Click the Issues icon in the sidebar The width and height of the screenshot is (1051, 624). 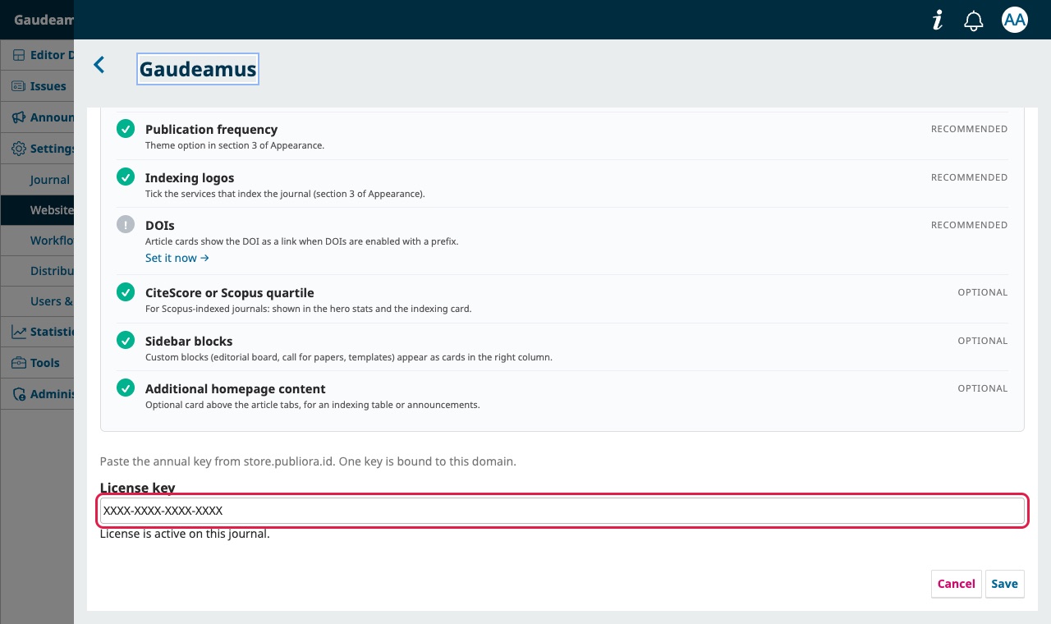[18, 86]
